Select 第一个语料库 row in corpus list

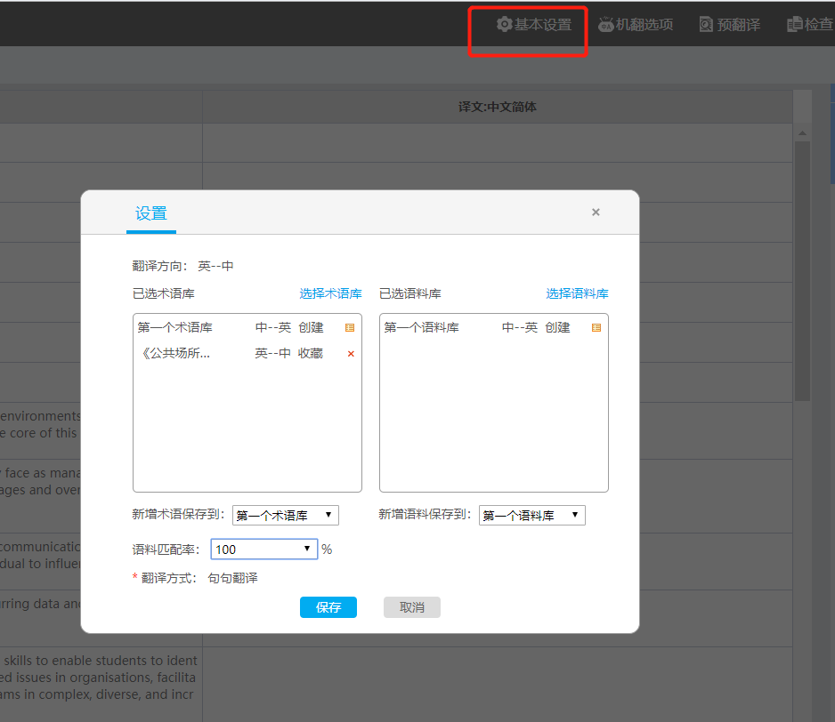(x=493, y=328)
